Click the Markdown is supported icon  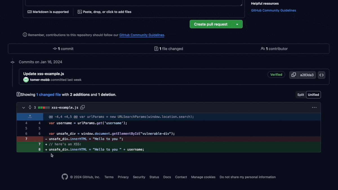(30, 12)
